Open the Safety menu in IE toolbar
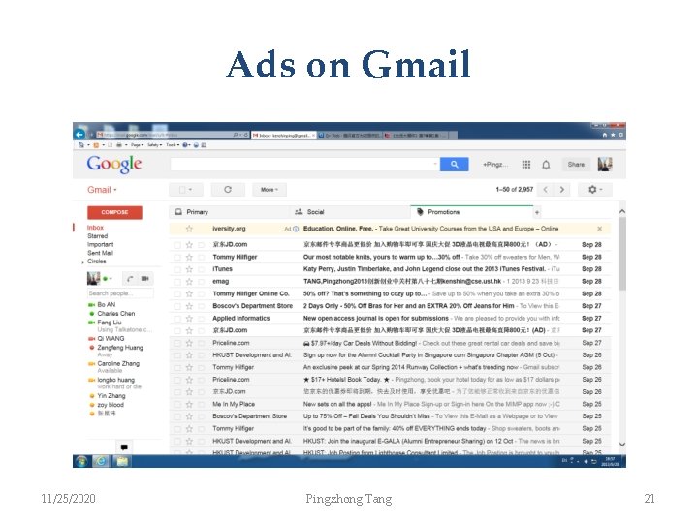This screenshot has height=523, width=698. point(154,145)
